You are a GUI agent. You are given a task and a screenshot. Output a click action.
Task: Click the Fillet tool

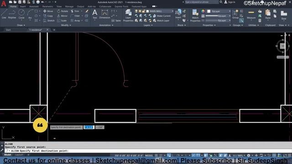click(x=75, y=16)
